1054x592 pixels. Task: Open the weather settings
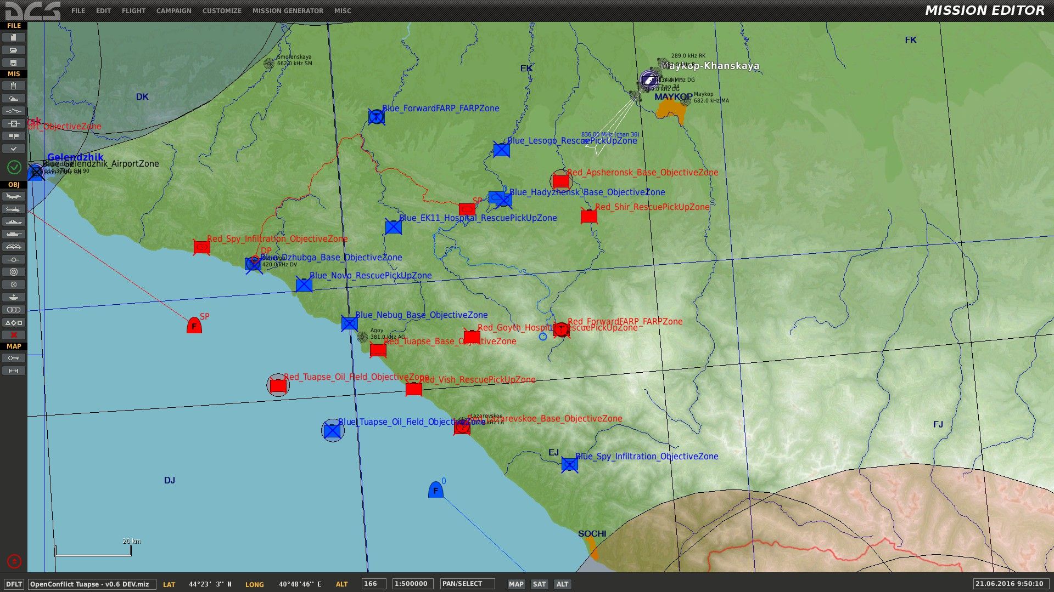14,98
